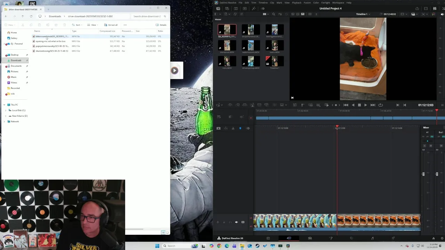445x250 pixels.
Task: Open Documents in the Explorer sidebar
Action: 16,66
